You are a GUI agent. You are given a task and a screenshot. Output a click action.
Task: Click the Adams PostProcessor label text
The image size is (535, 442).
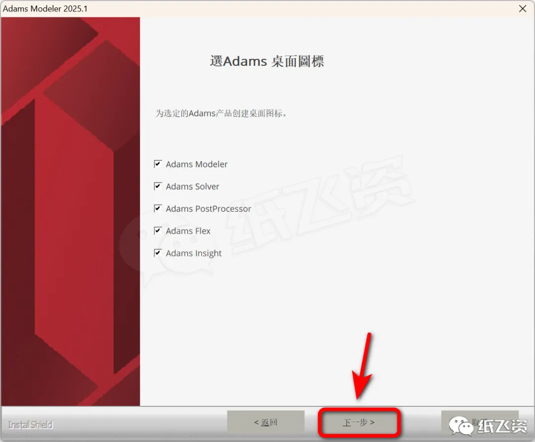coord(209,208)
